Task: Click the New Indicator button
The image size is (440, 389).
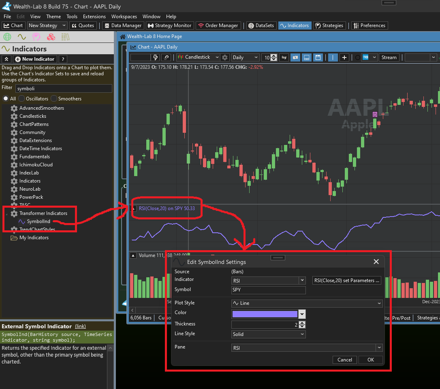Action: click(x=35, y=59)
